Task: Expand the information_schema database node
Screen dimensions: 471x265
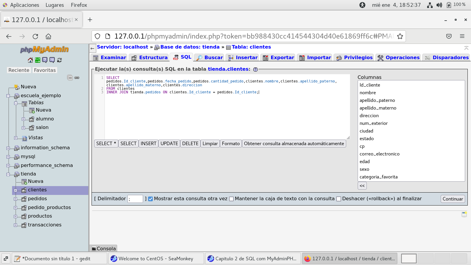Action: pos(8,148)
